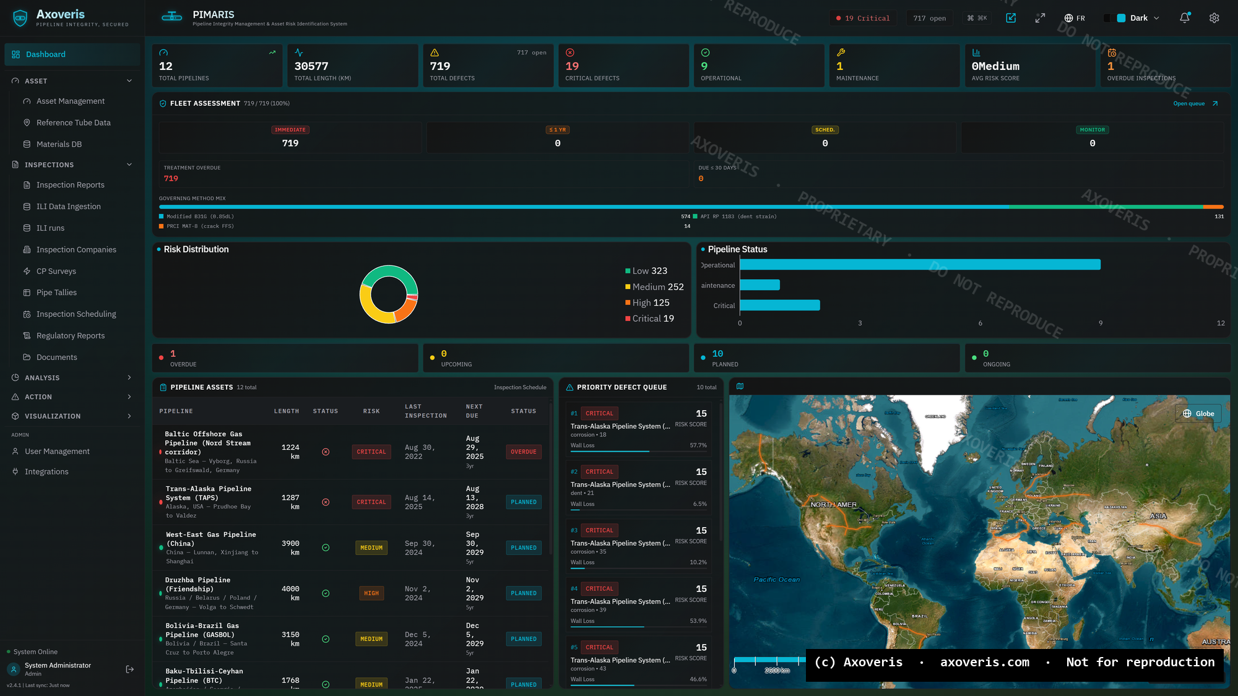1238x696 pixels.
Task: Open priority defect #1 Trans-Alaska card
Action: pyautogui.click(x=638, y=429)
